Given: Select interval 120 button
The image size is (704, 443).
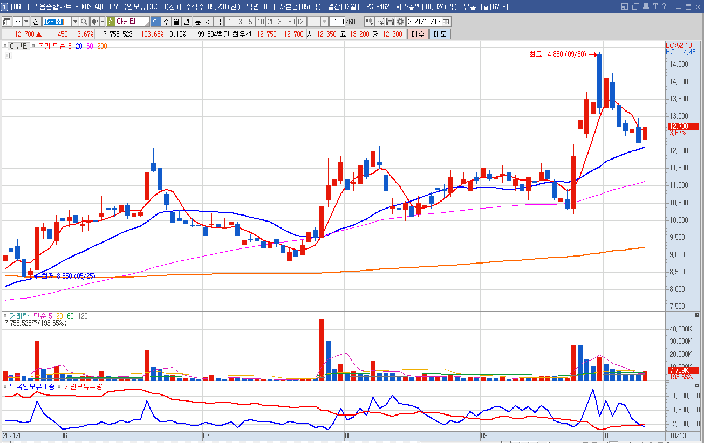Looking at the screenshot, I should click(302, 22).
